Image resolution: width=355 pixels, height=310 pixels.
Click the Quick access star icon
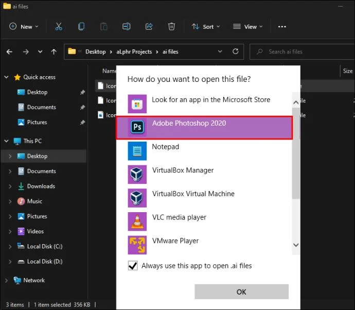point(17,77)
